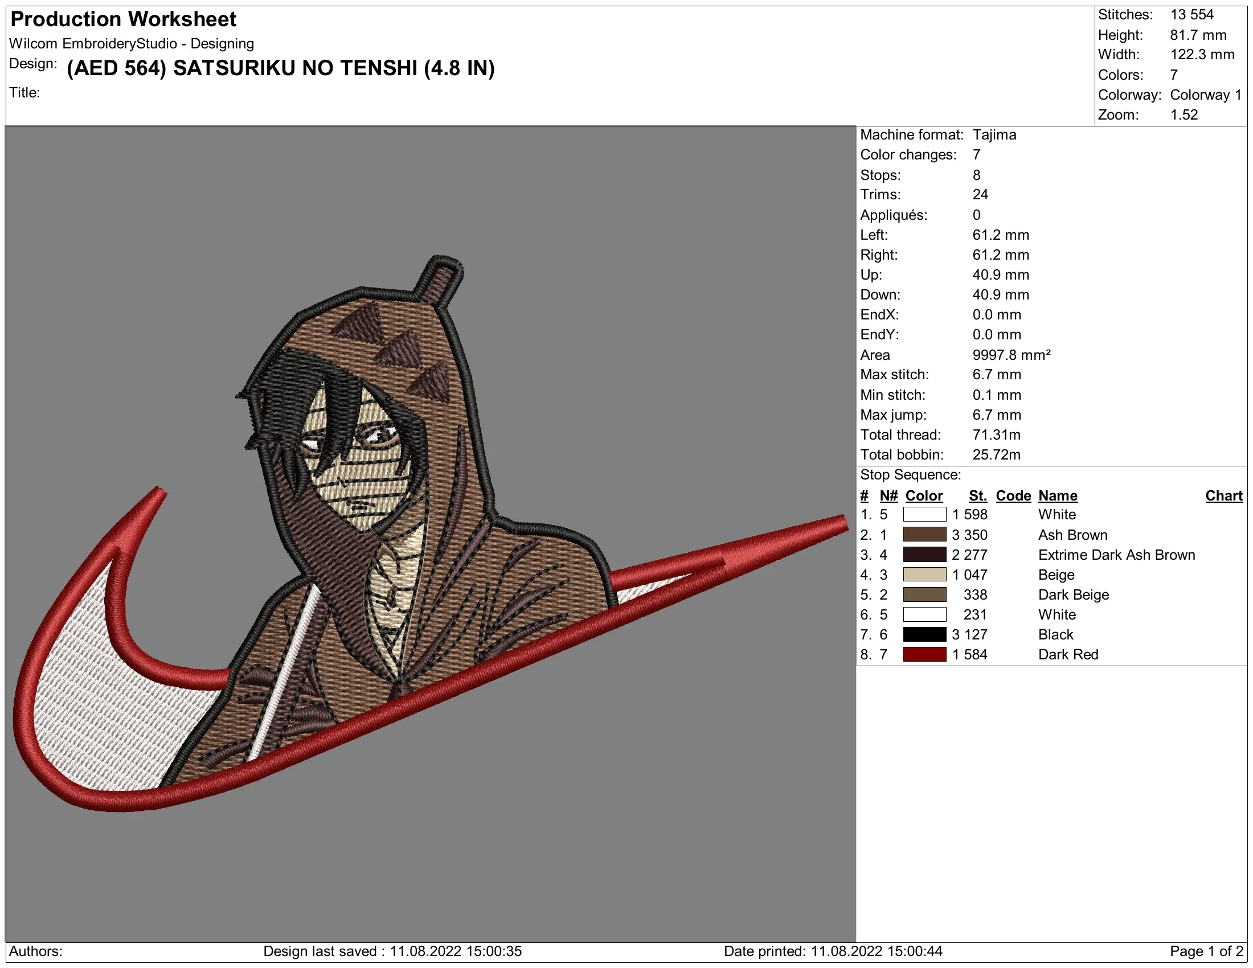Viewport: 1253px width, 968px height.
Task: Click the Stitches value '13 554'
Action: (x=1192, y=15)
